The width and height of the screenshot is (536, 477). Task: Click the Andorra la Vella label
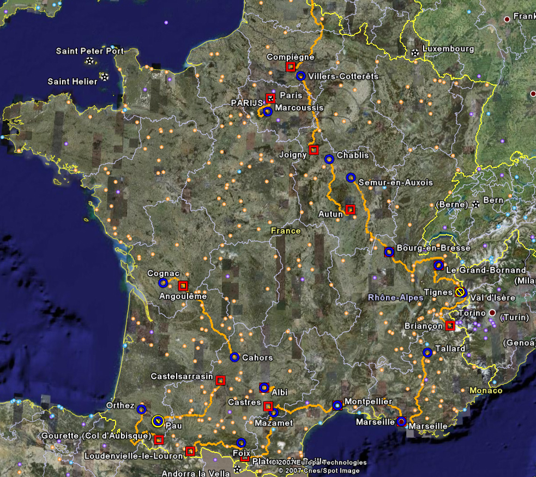pyautogui.click(x=196, y=473)
